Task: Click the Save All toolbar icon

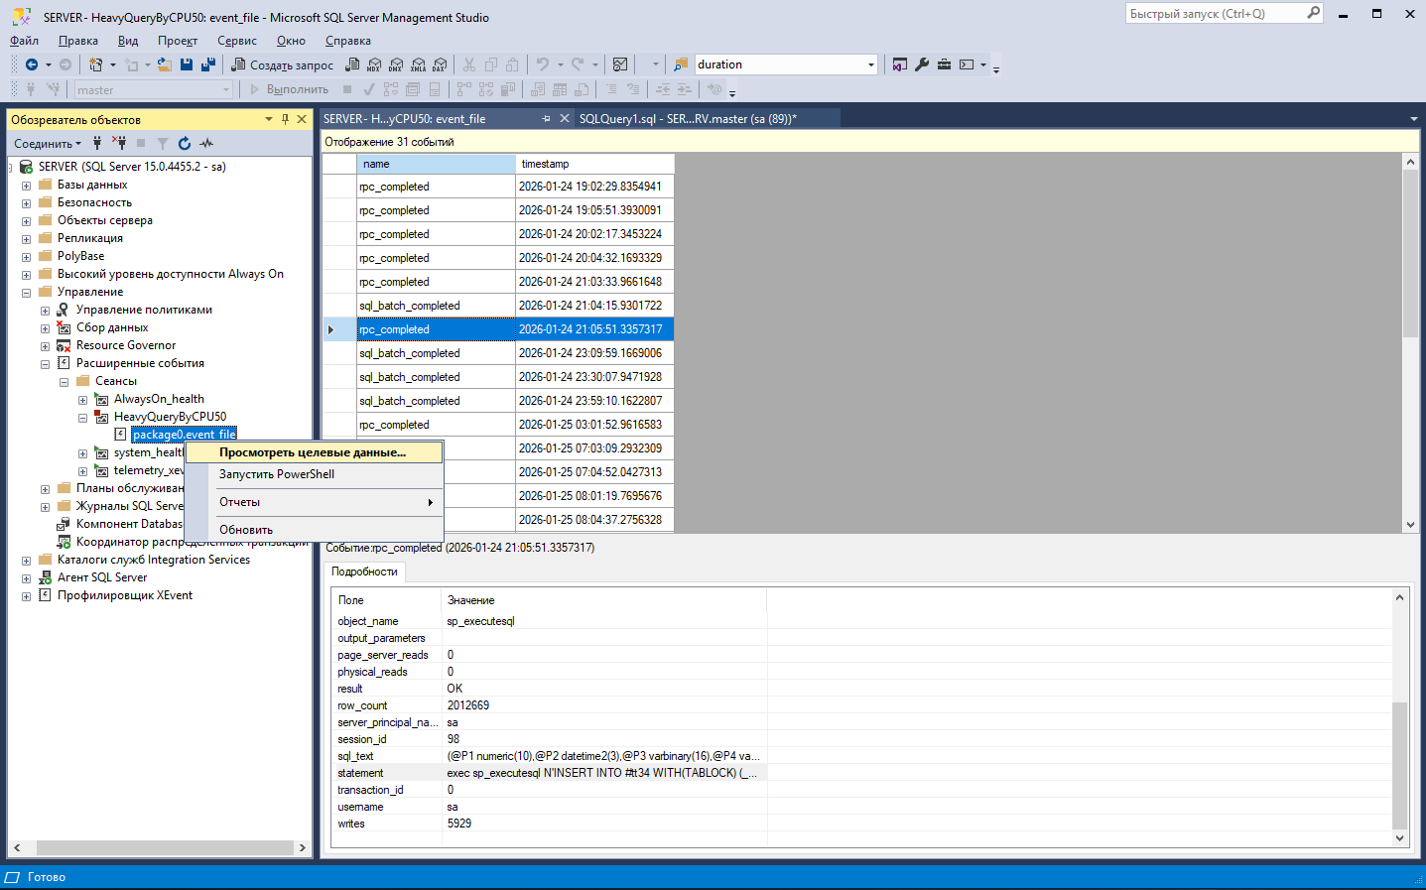Action: click(x=208, y=64)
